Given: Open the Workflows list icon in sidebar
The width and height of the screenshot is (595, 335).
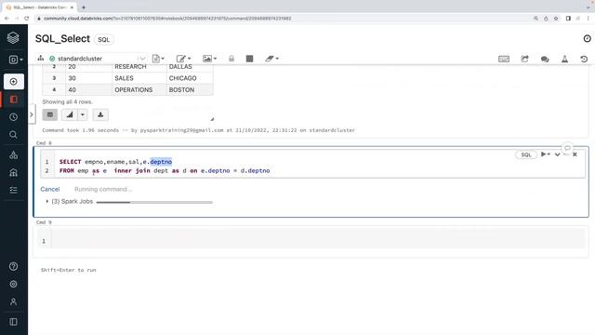Looking at the screenshot, I should point(14,190).
